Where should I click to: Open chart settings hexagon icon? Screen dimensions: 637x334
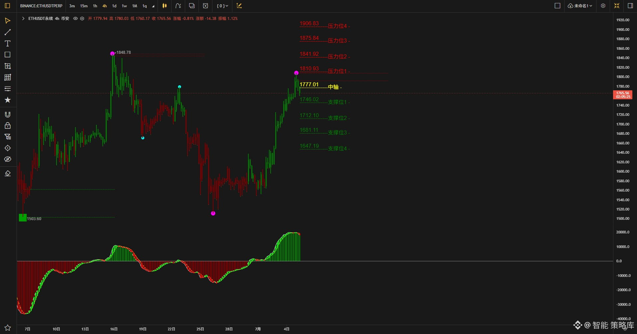[603, 6]
